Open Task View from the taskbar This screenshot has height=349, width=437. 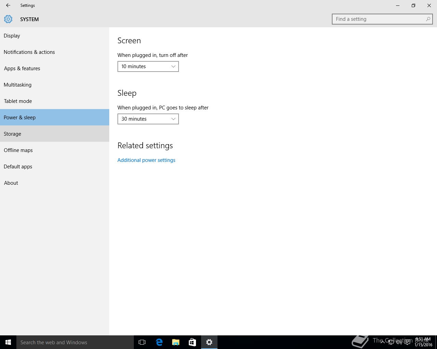pyautogui.click(x=142, y=342)
